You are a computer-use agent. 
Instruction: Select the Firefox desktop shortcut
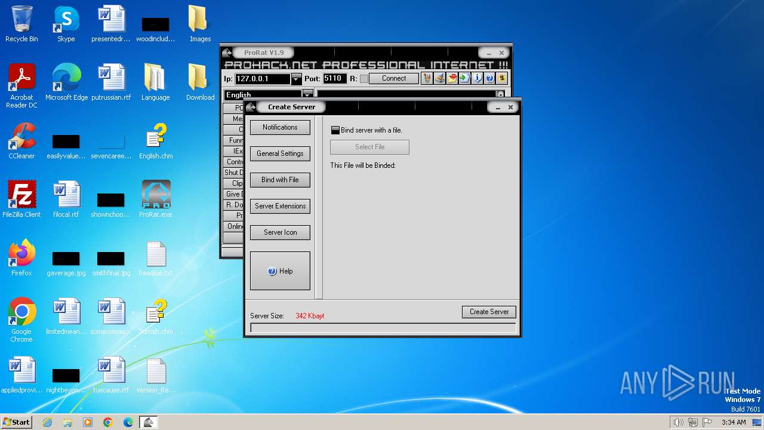[x=21, y=258]
